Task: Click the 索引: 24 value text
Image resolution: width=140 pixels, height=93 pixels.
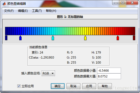Action: point(37,53)
